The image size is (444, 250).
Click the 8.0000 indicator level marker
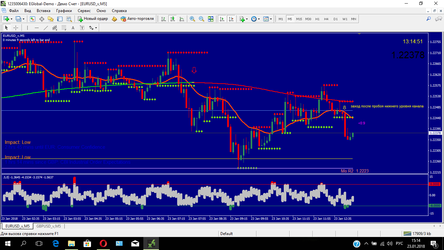pos(435,184)
